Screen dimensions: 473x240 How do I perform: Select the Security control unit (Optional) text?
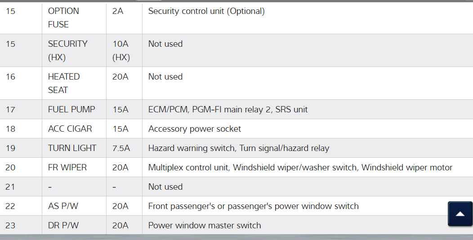[206, 11]
